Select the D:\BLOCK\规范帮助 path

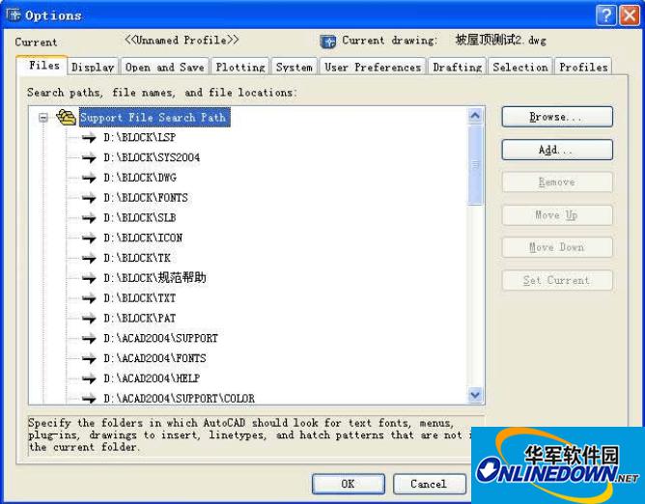(x=154, y=278)
